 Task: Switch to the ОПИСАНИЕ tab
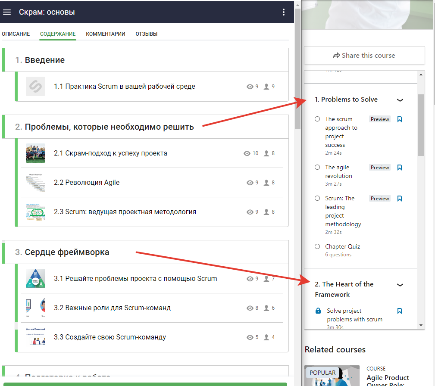[16, 34]
